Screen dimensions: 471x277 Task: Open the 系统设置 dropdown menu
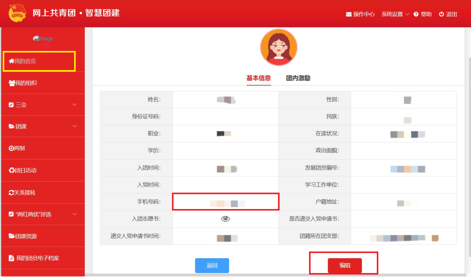coord(395,14)
